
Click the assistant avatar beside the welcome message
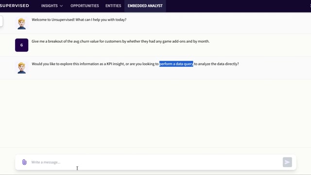point(21,23)
